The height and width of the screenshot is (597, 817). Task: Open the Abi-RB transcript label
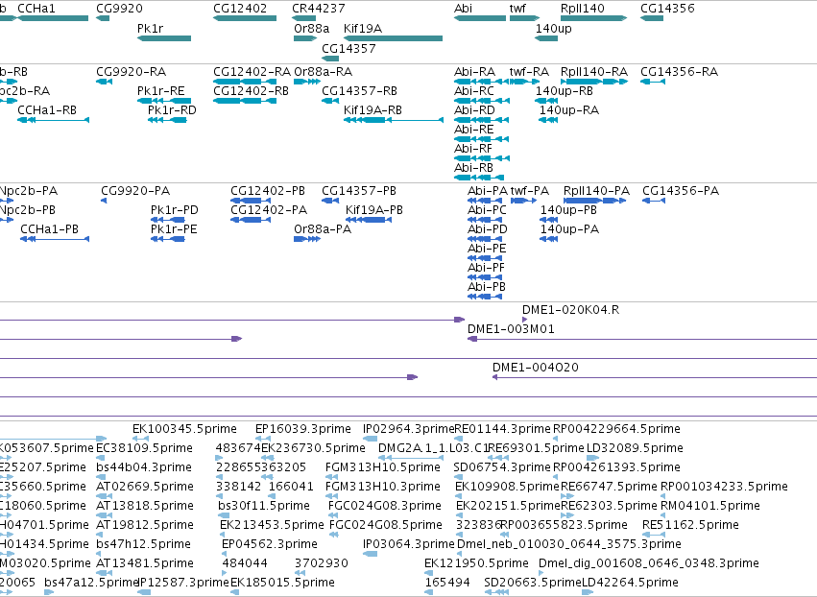[473, 168]
